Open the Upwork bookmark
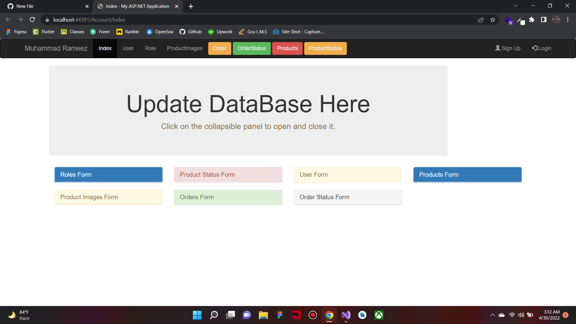 click(x=220, y=31)
